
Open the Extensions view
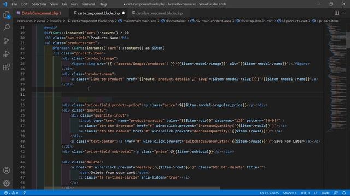(7, 67)
